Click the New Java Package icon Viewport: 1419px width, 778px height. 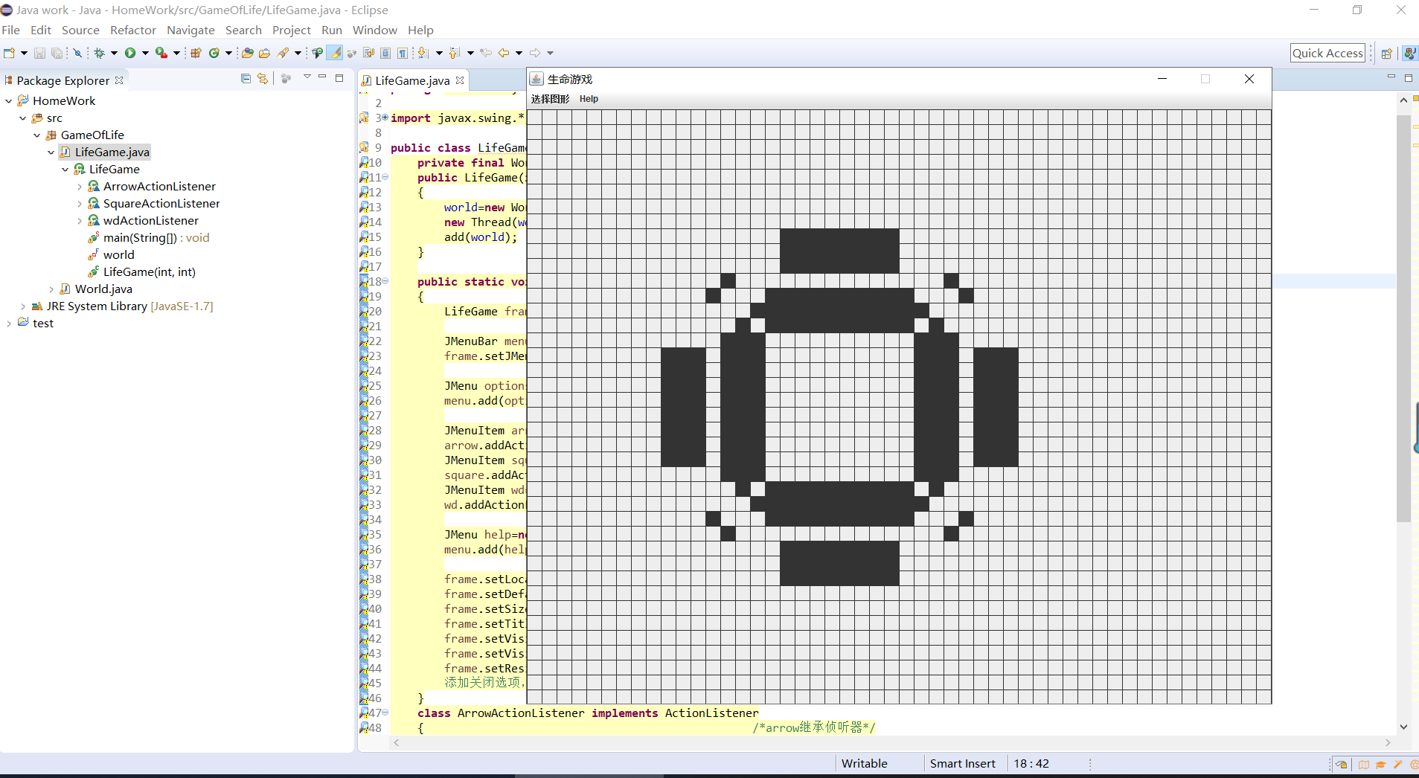pyautogui.click(x=196, y=53)
